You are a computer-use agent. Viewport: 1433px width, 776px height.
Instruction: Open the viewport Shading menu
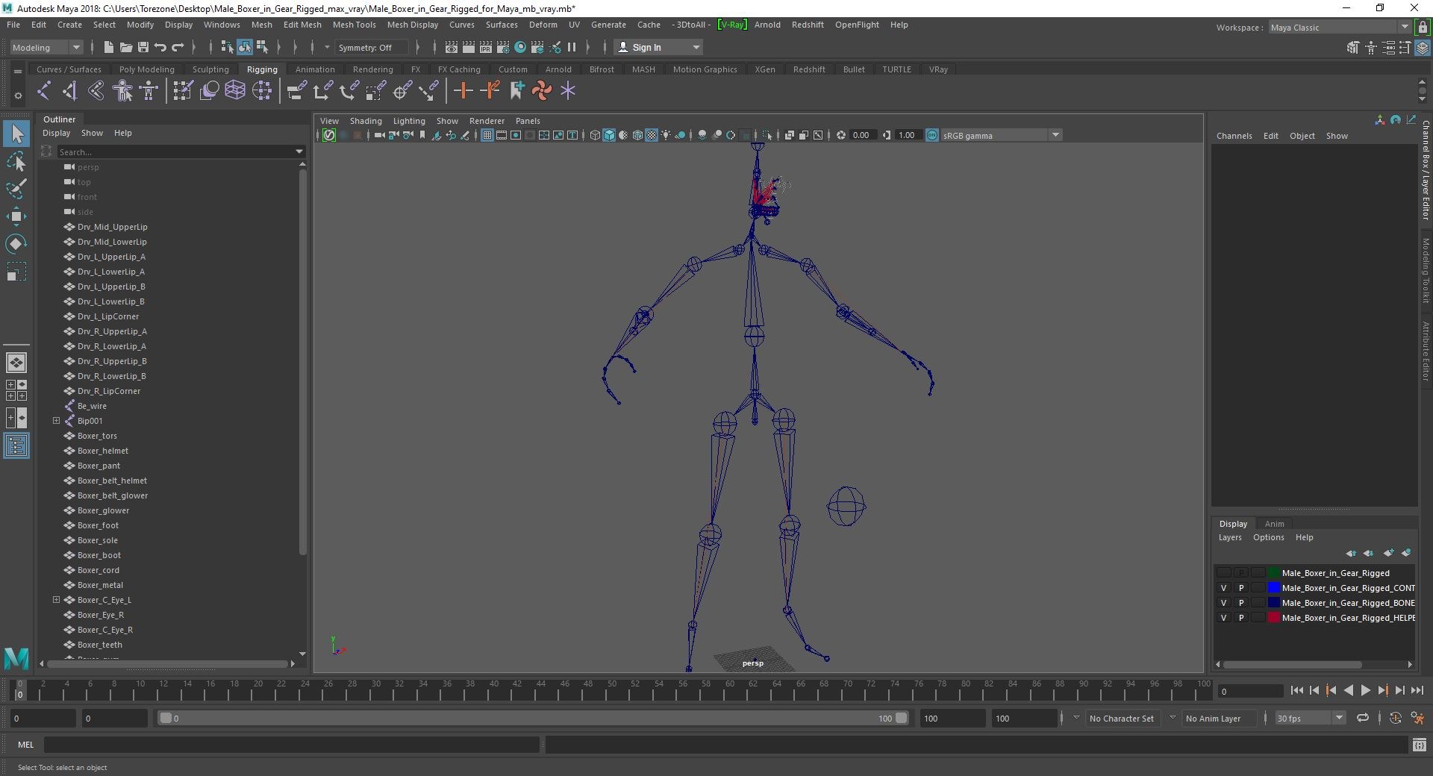click(x=366, y=121)
